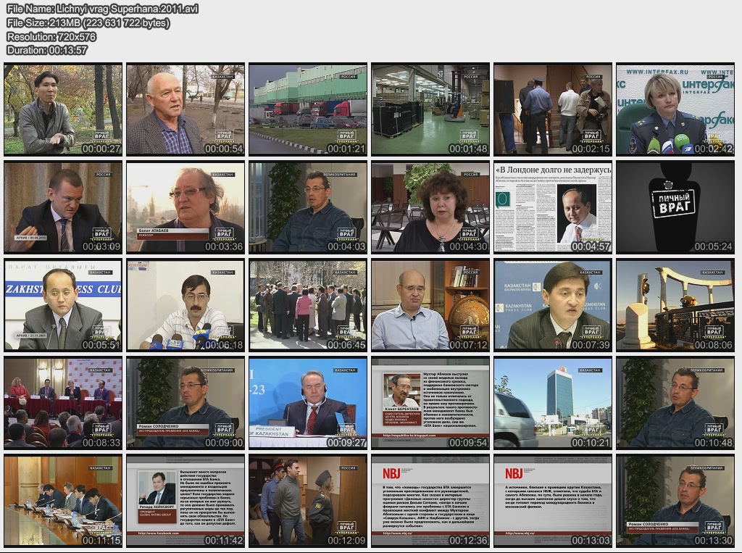Click the crowd outdoors frame at 00:06:45
The image size is (742, 553).
click(x=308, y=305)
